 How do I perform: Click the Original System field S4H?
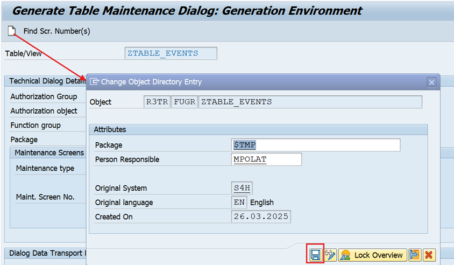tap(242, 188)
